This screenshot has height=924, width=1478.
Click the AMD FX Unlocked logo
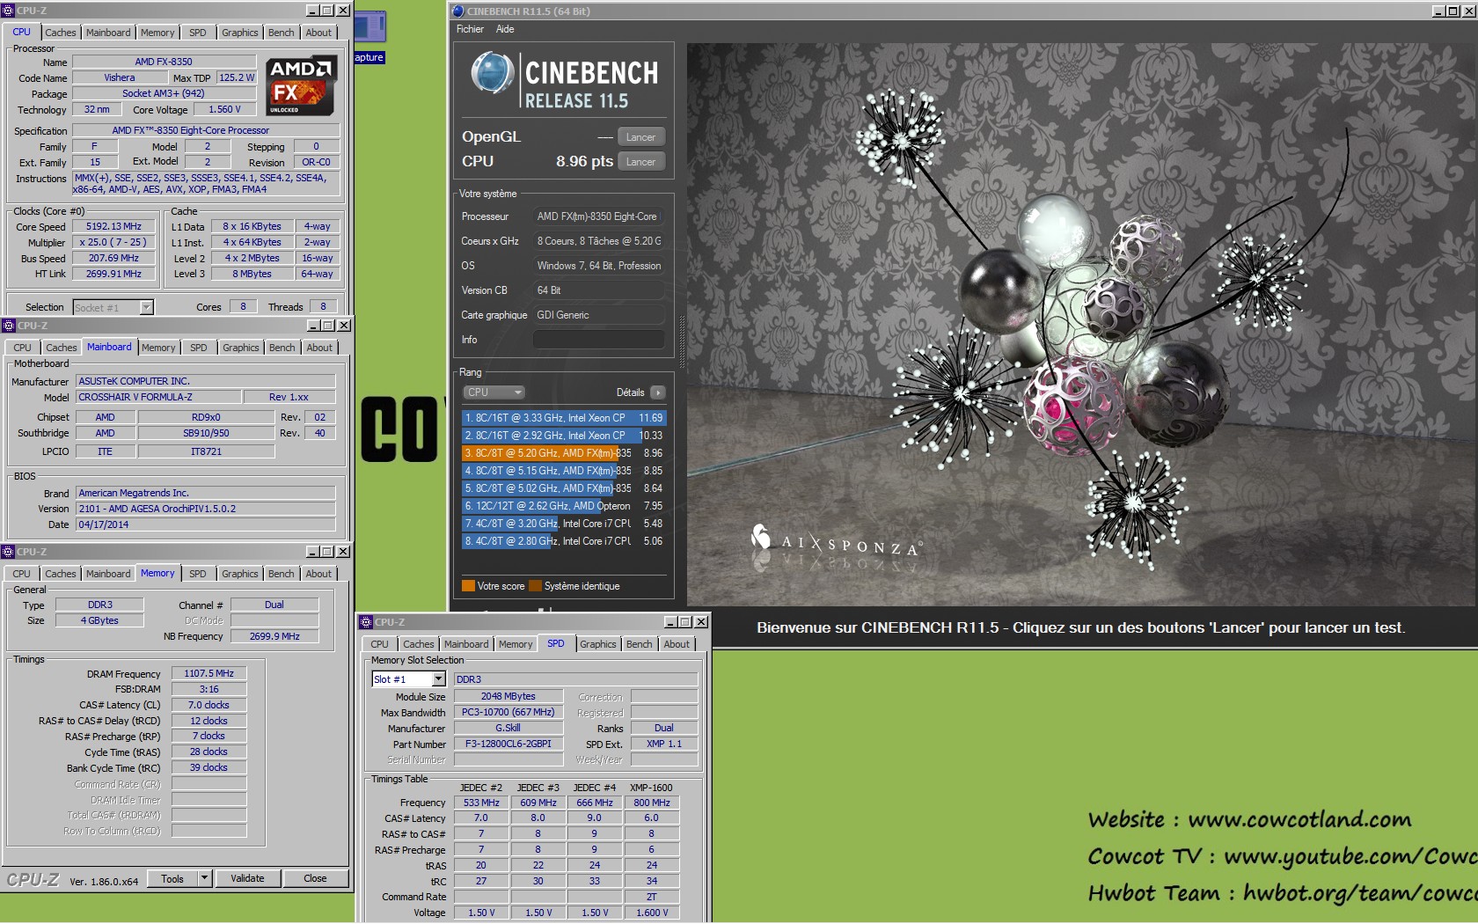pos(301,86)
